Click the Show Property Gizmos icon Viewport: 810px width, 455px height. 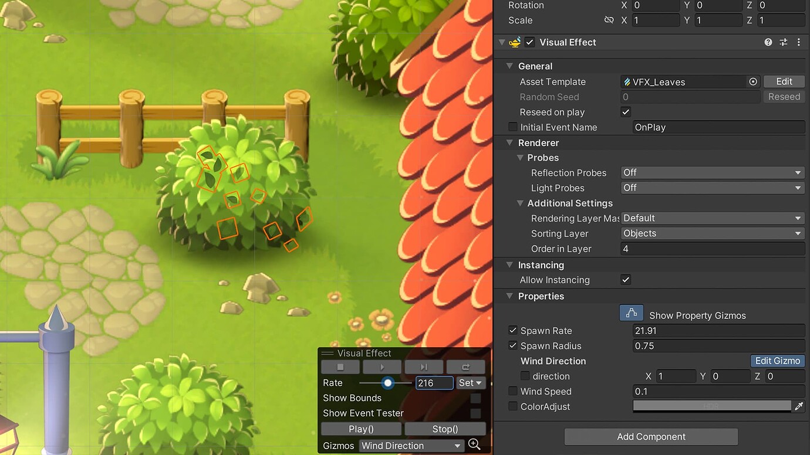click(631, 313)
